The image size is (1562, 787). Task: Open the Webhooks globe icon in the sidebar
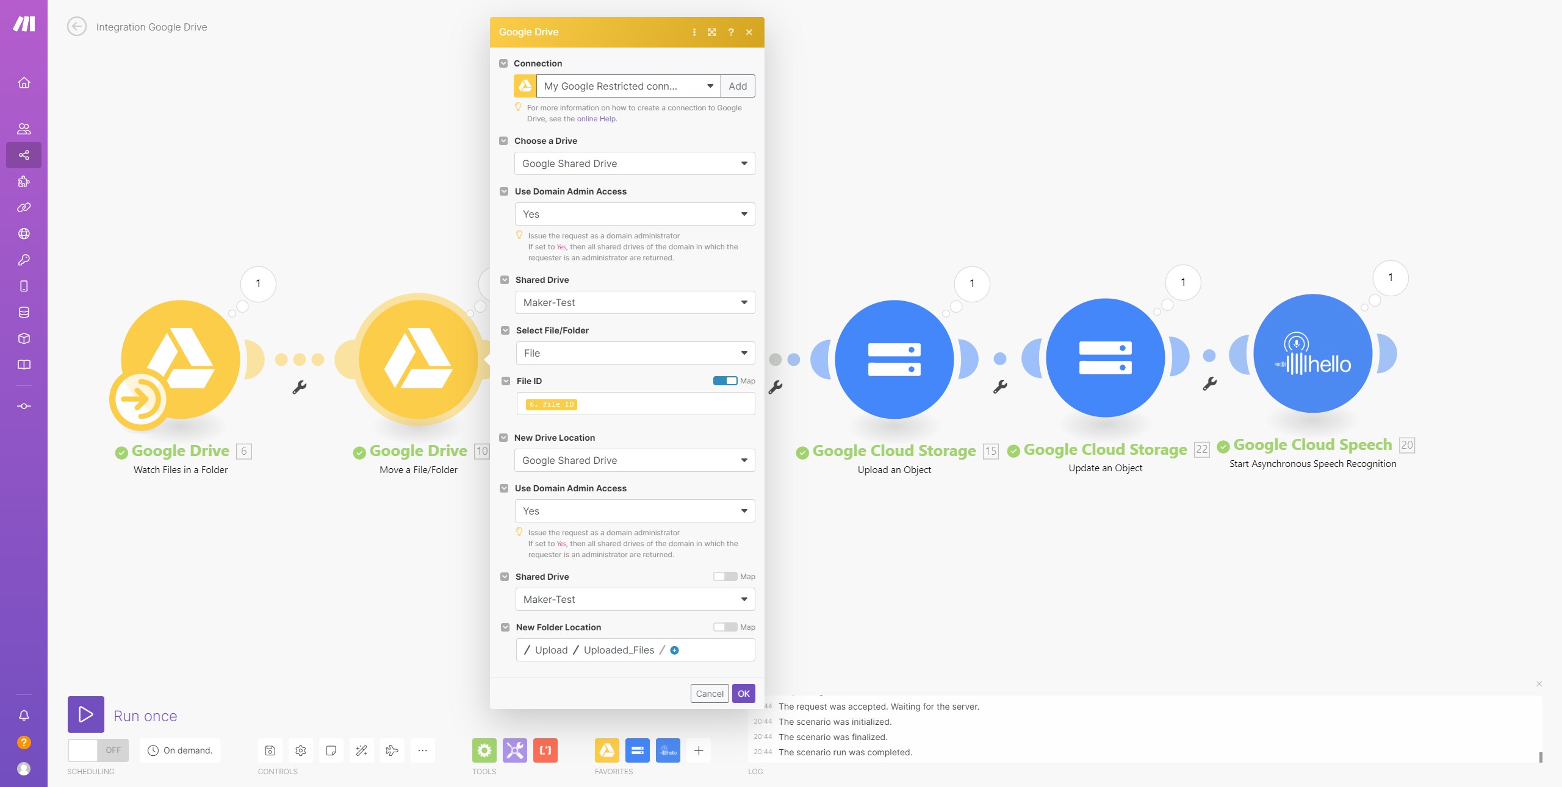point(24,233)
